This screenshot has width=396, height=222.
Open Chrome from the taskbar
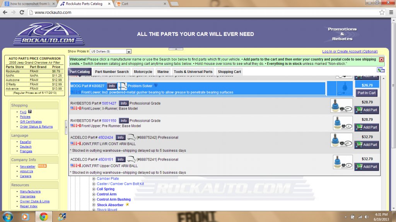pyautogui.click(x=43, y=217)
